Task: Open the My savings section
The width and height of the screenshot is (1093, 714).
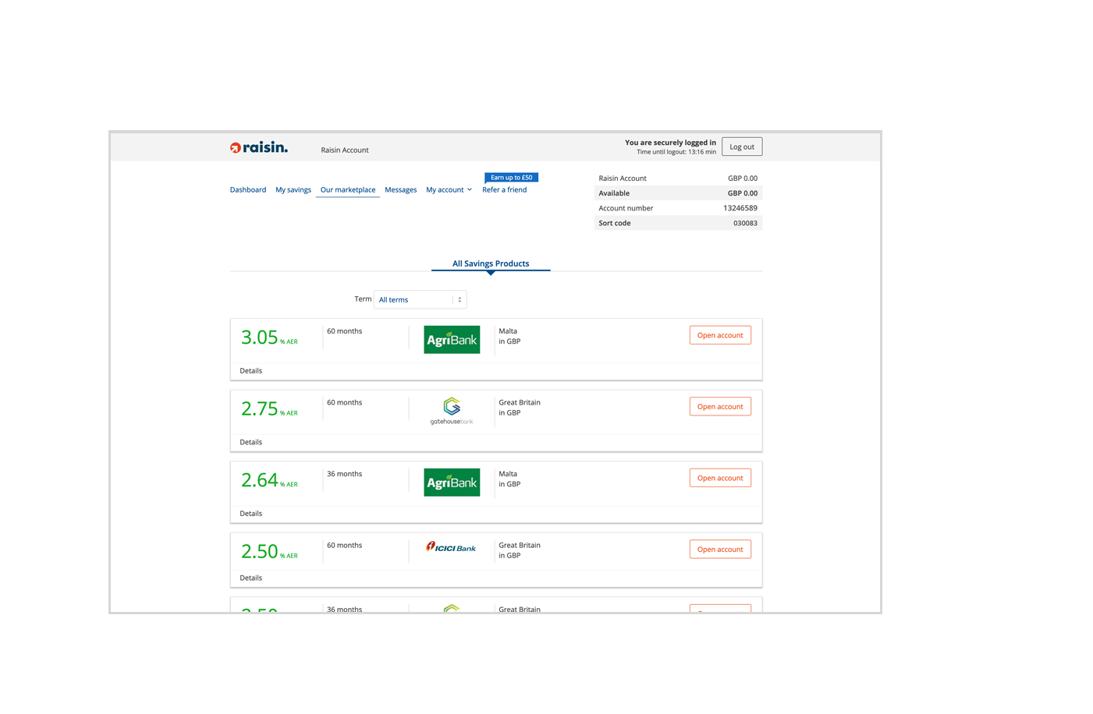Action: pyautogui.click(x=293, y=189)
